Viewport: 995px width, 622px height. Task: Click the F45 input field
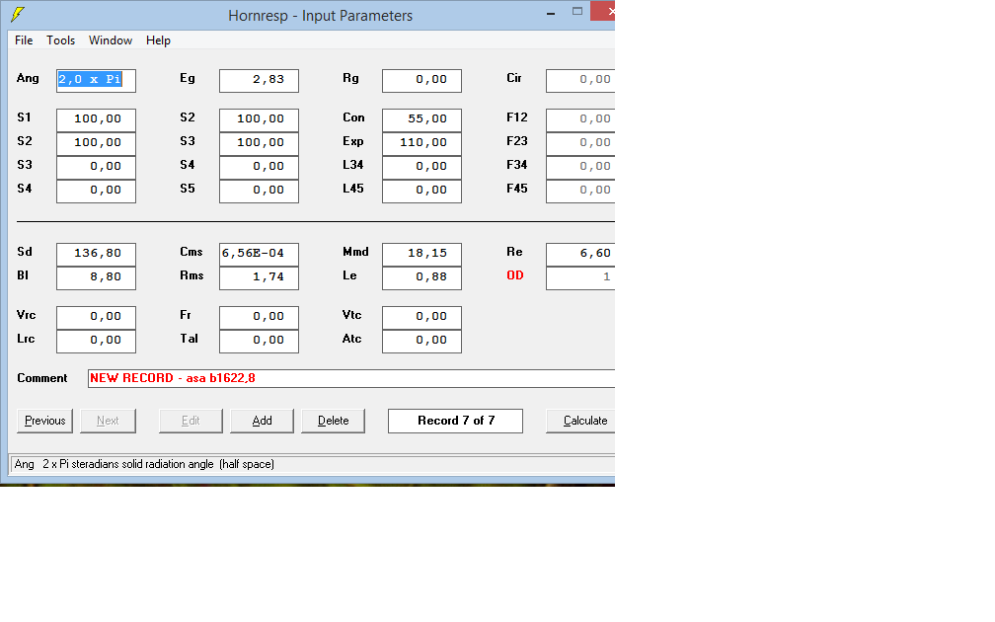(x=580, y=192)
